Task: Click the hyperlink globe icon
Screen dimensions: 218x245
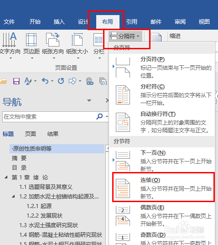Action: pos(90,81)
